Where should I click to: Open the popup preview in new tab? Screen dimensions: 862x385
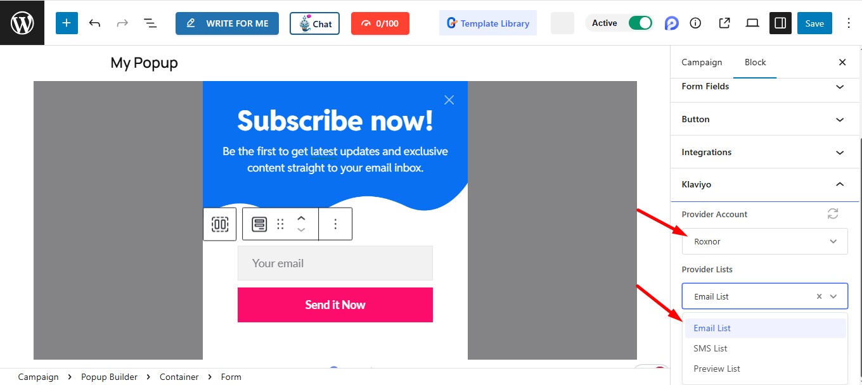(x=724, y=23)
